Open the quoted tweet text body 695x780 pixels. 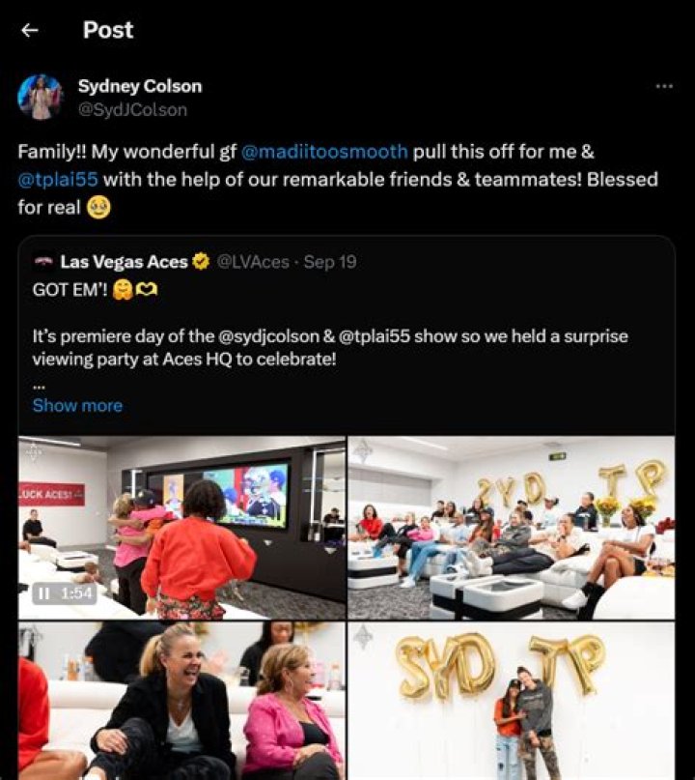(x=330, y=347)
